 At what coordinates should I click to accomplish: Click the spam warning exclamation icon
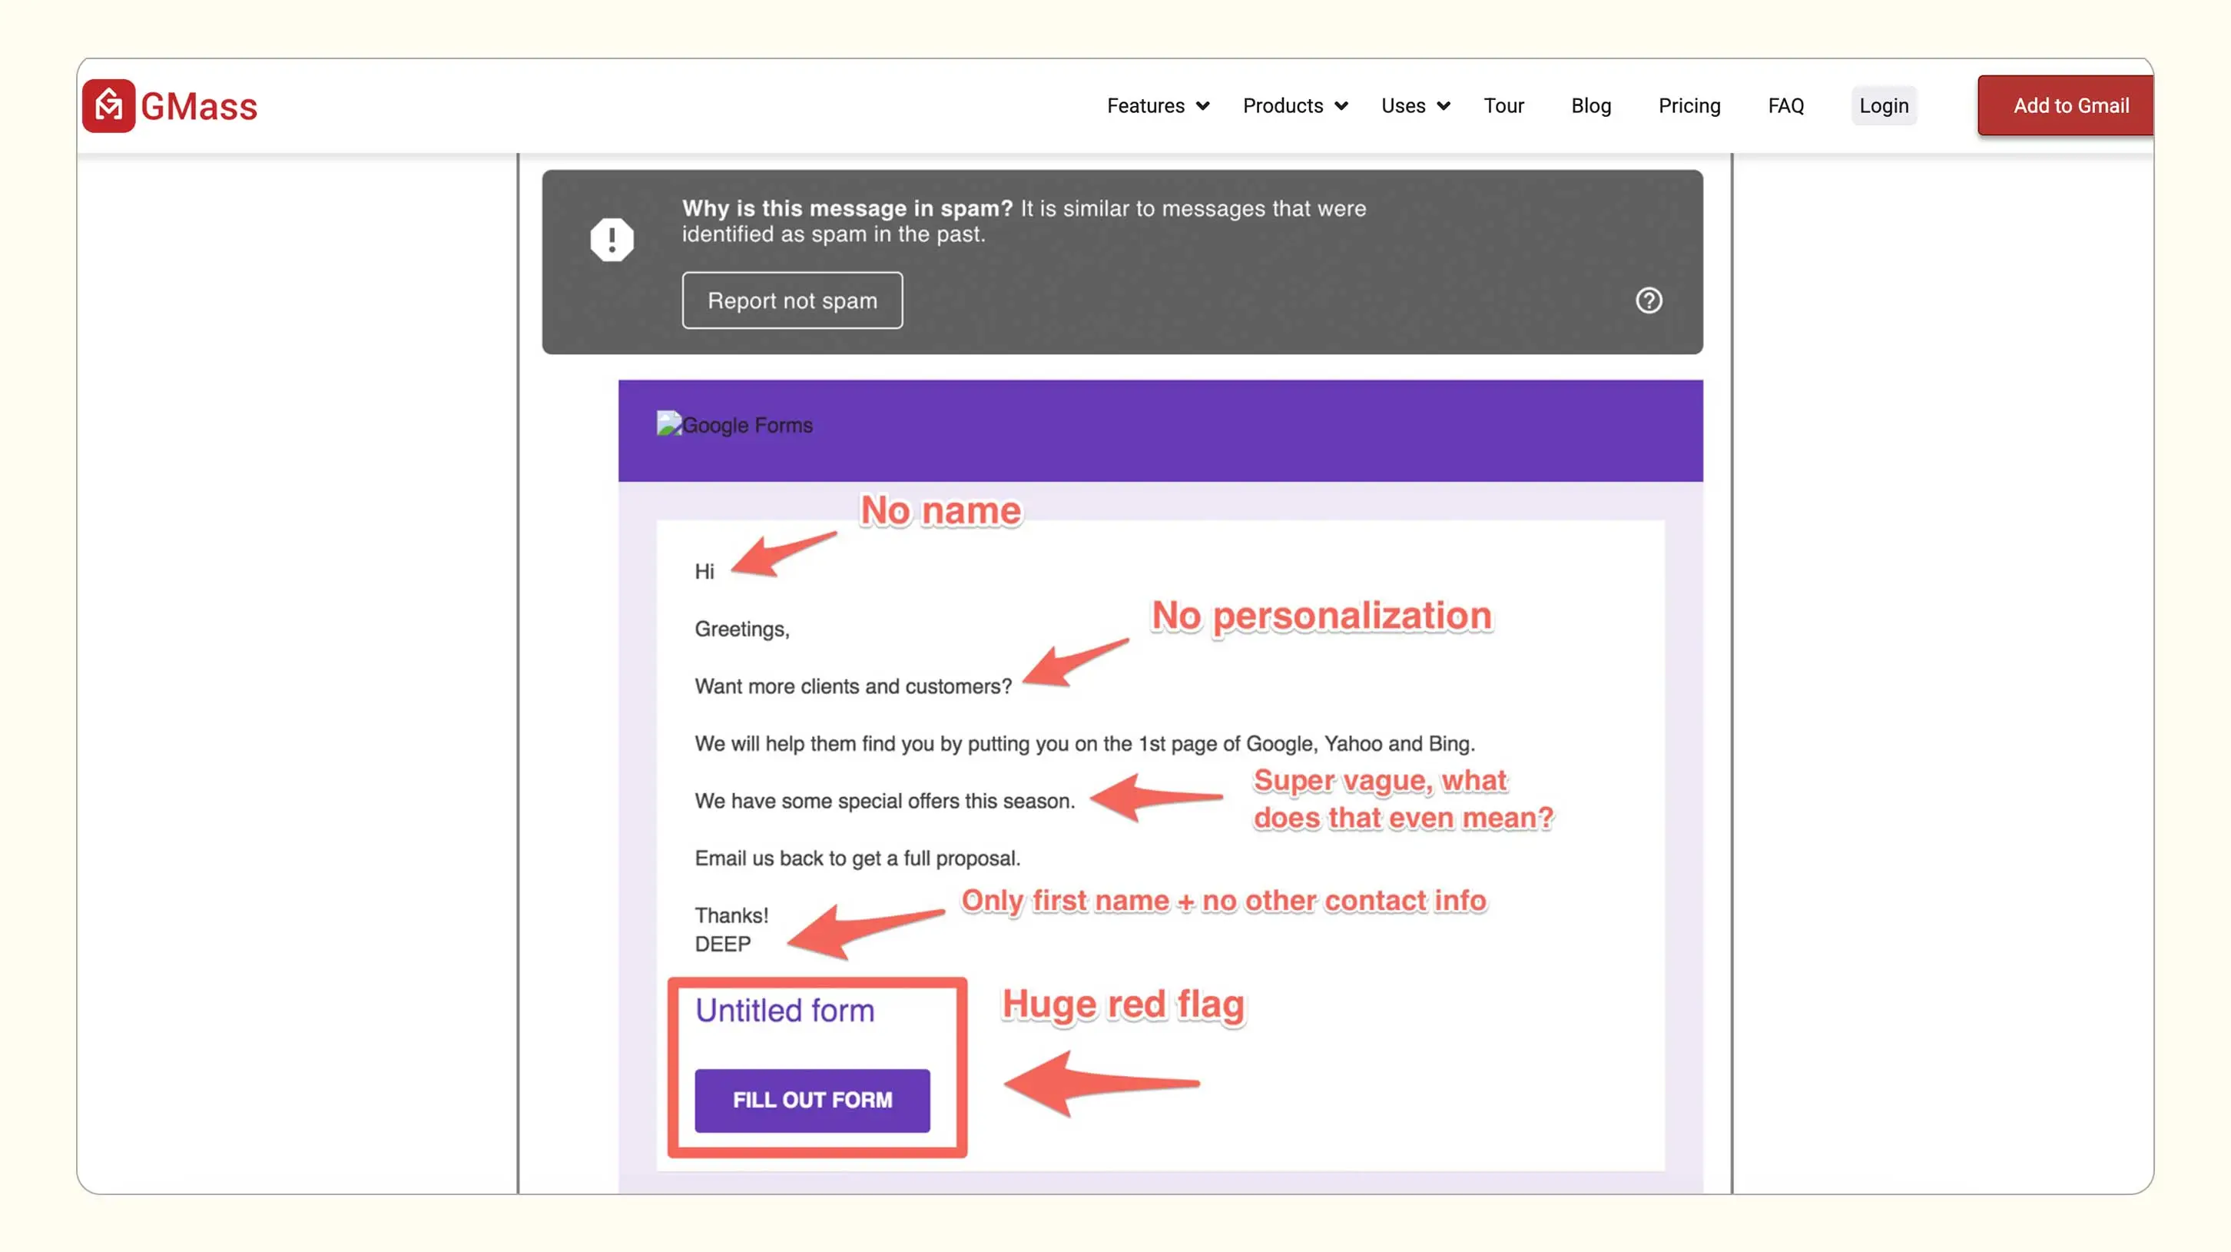pyautogui.click(x=612, y=239)
